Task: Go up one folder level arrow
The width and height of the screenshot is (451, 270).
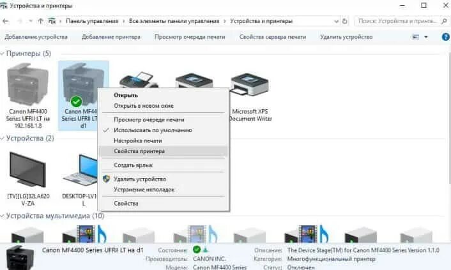Action: [x=40, y=21]
